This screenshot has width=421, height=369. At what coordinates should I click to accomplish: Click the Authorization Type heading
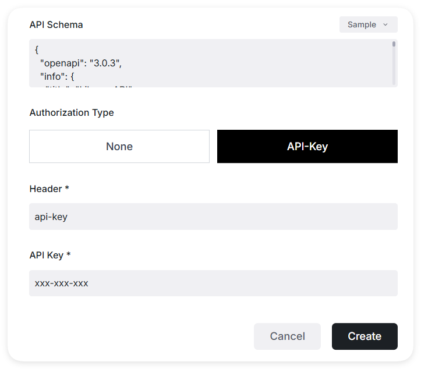click(72, 112)
